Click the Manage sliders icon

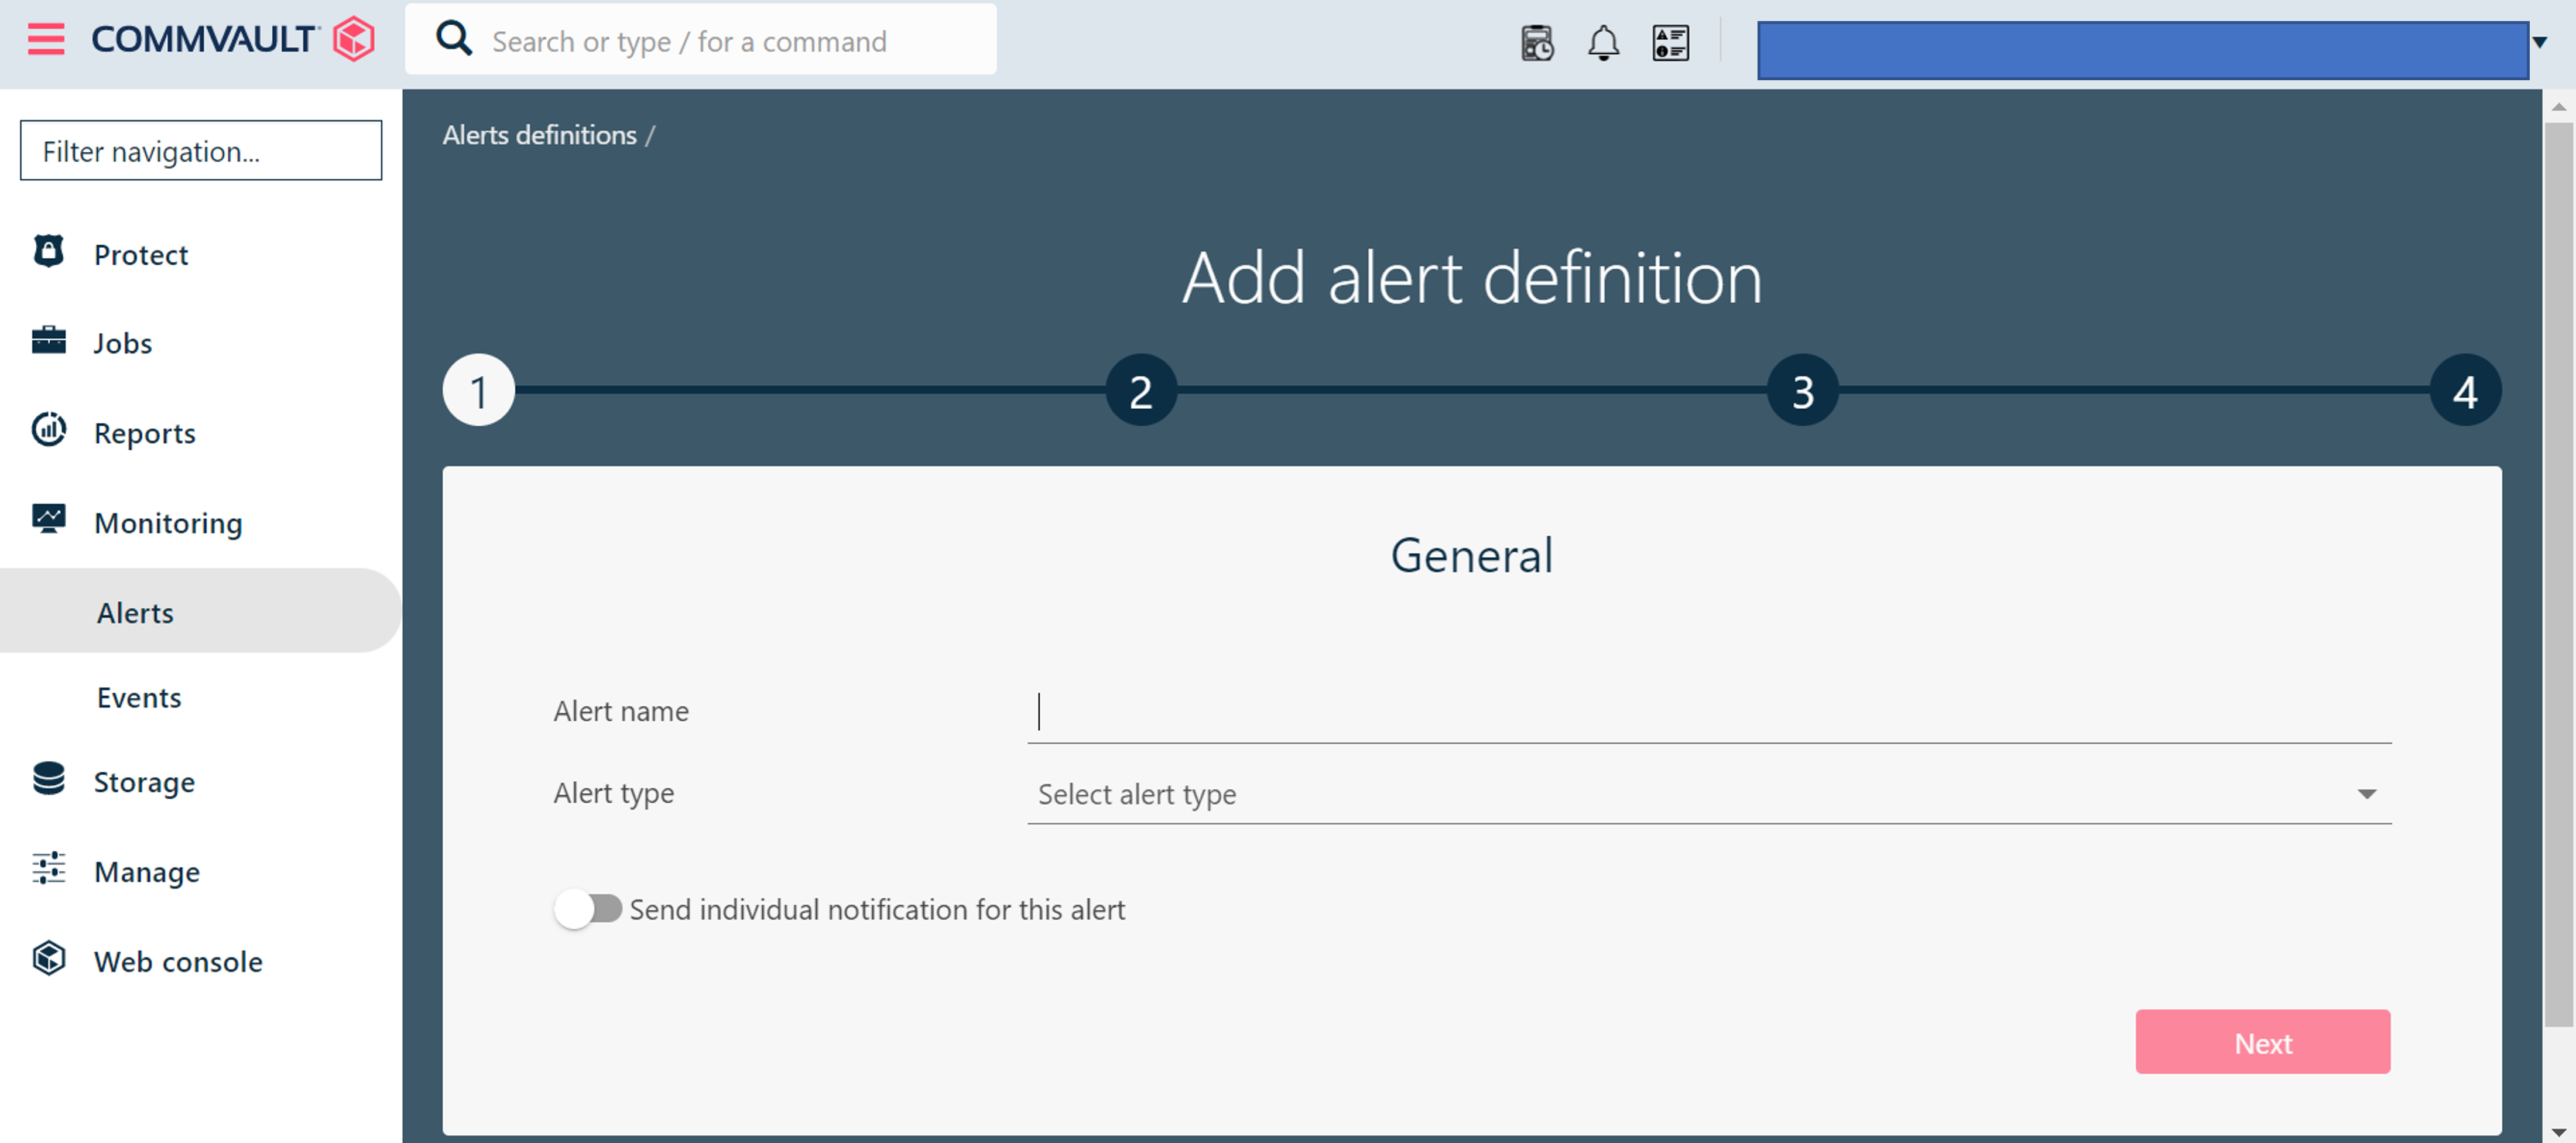tap(48, 869)
